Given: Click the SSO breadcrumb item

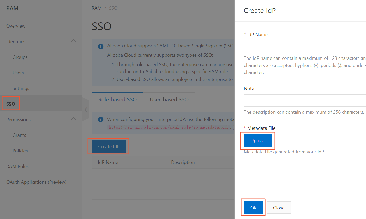Looking at the screenshot, I should (x=113, y=8).
